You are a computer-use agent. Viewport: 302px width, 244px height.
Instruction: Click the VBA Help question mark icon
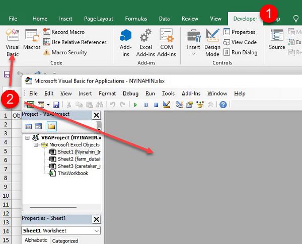223,105
